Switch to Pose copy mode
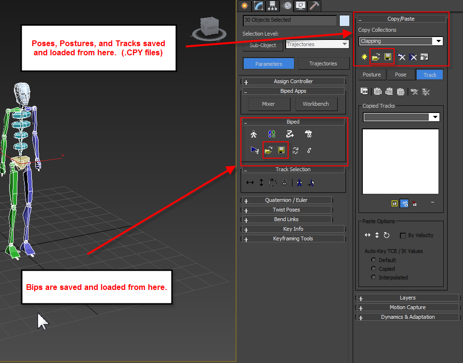Viewport: 463px width, 363px height. pyautogui.click(x=401, y=75)
